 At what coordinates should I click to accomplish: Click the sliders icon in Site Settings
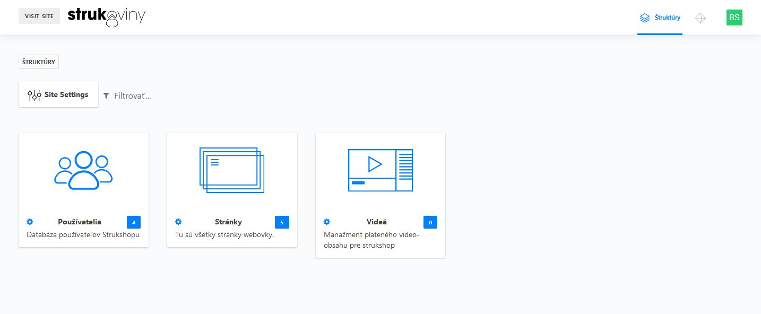[x=34, y=95]
